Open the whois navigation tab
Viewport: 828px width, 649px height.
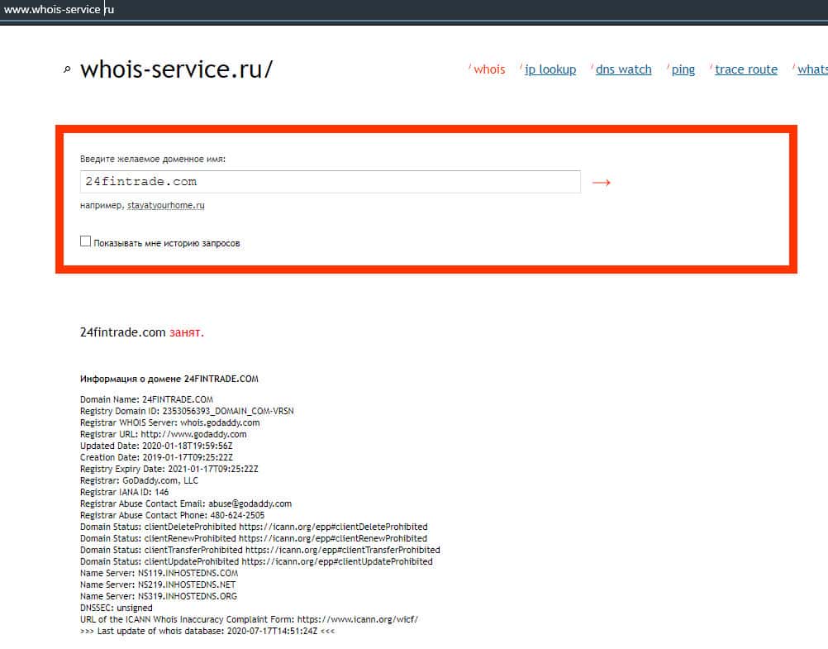489,69
